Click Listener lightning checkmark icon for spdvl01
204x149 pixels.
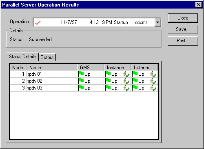click(153, 74)
